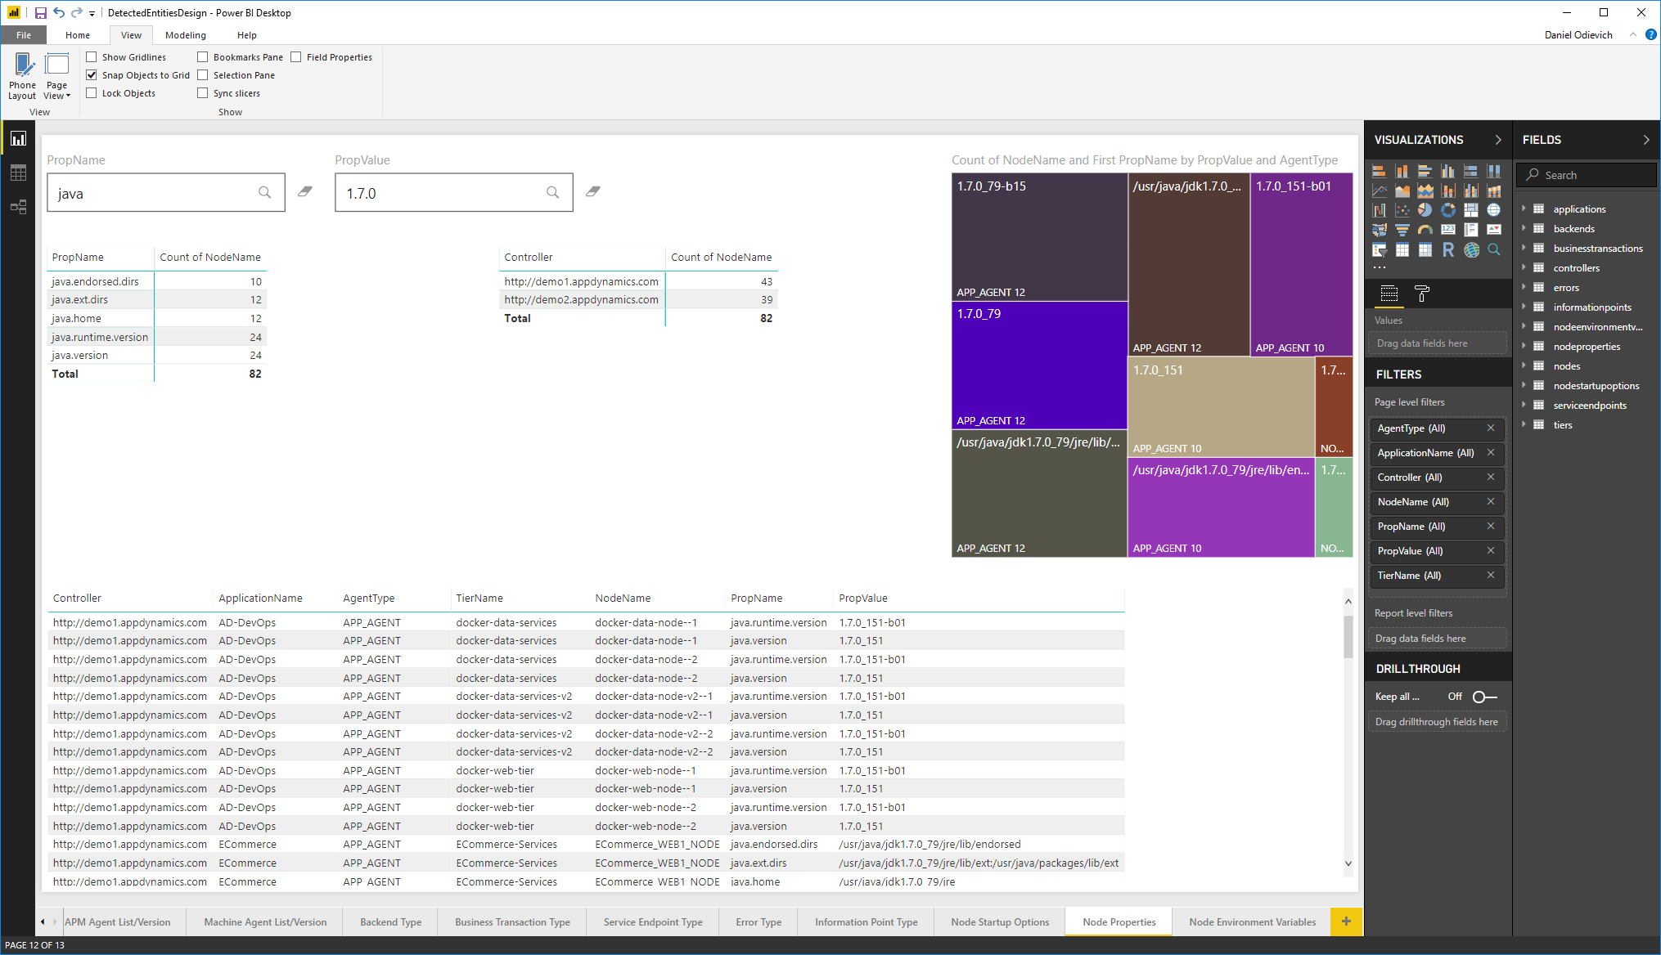Toggle the Keep all filters switch

tap(1484, 697)
